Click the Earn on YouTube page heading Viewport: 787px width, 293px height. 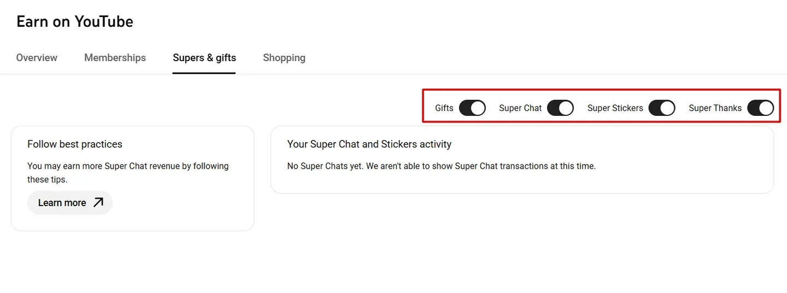coord(75,22)
